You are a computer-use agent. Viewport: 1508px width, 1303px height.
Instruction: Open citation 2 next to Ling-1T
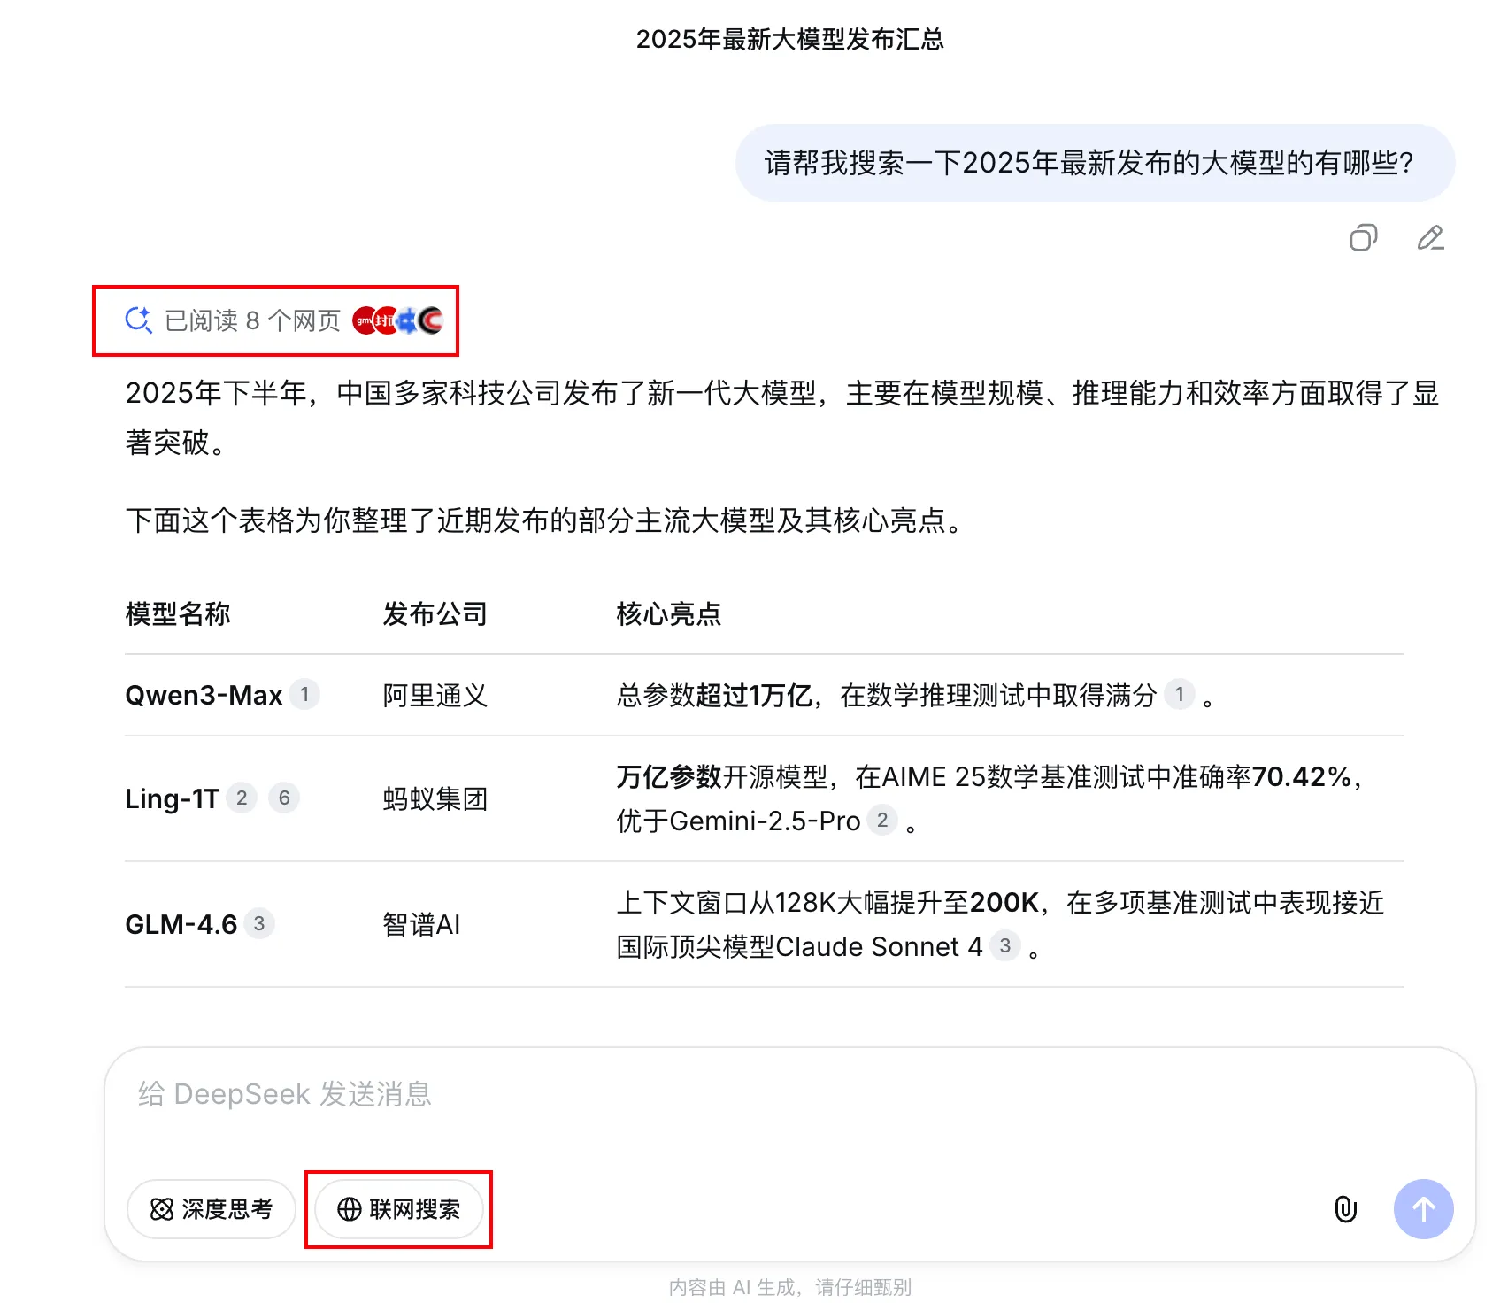coord(242,798)
